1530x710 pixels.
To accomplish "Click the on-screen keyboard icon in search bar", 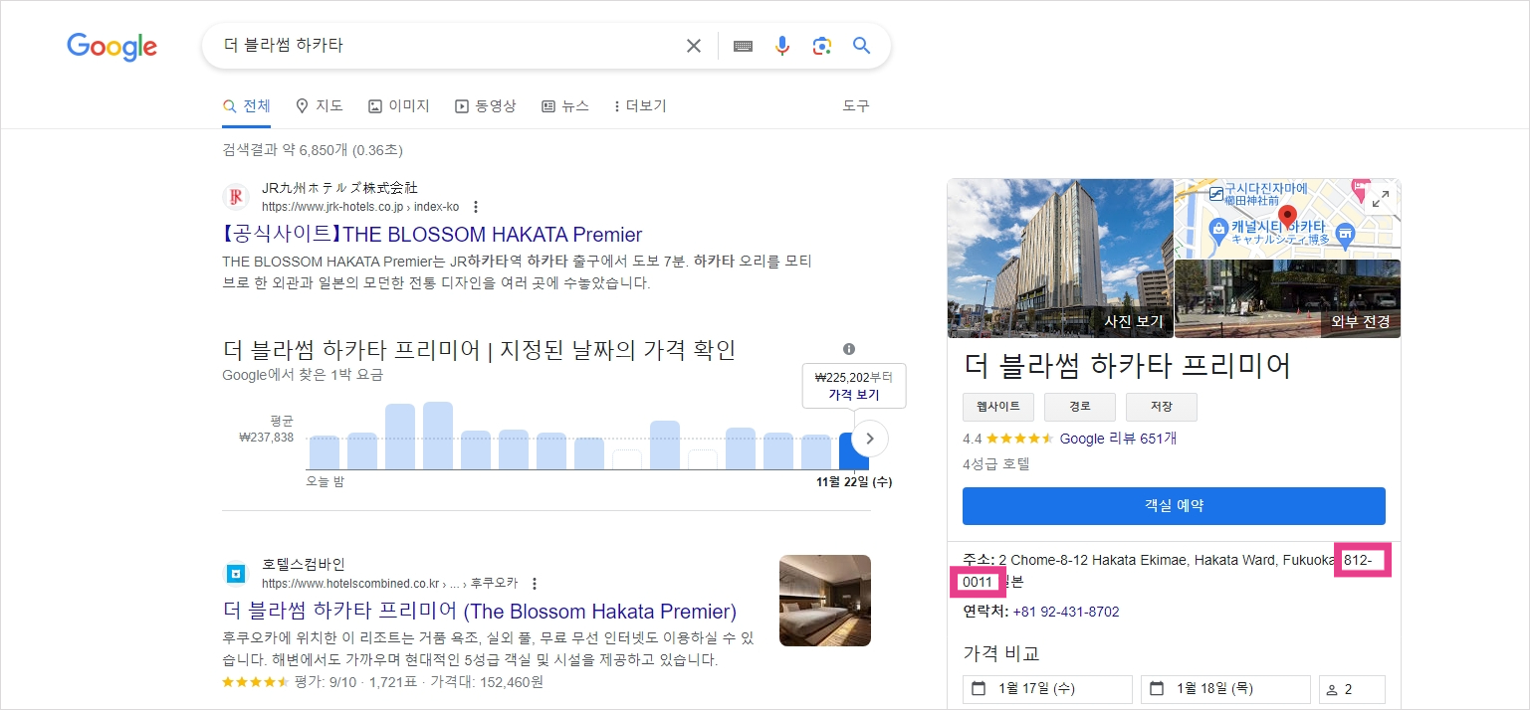I will tap(742, 45).
